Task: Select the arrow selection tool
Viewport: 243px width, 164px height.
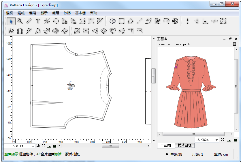Action: pyautogui.click(x=11, y=21)
